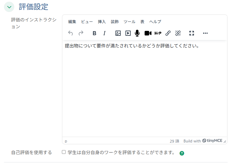Click the p element path in status bar
The height and width of the screenshot is (163, 247).
click(66, 141)
